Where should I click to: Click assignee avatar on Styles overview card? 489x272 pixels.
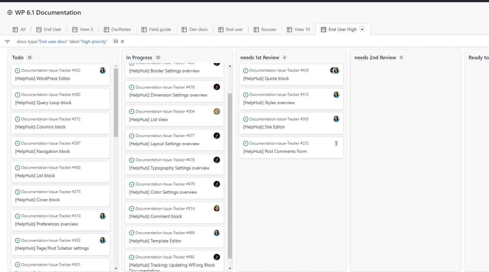(x=336, y=95)
